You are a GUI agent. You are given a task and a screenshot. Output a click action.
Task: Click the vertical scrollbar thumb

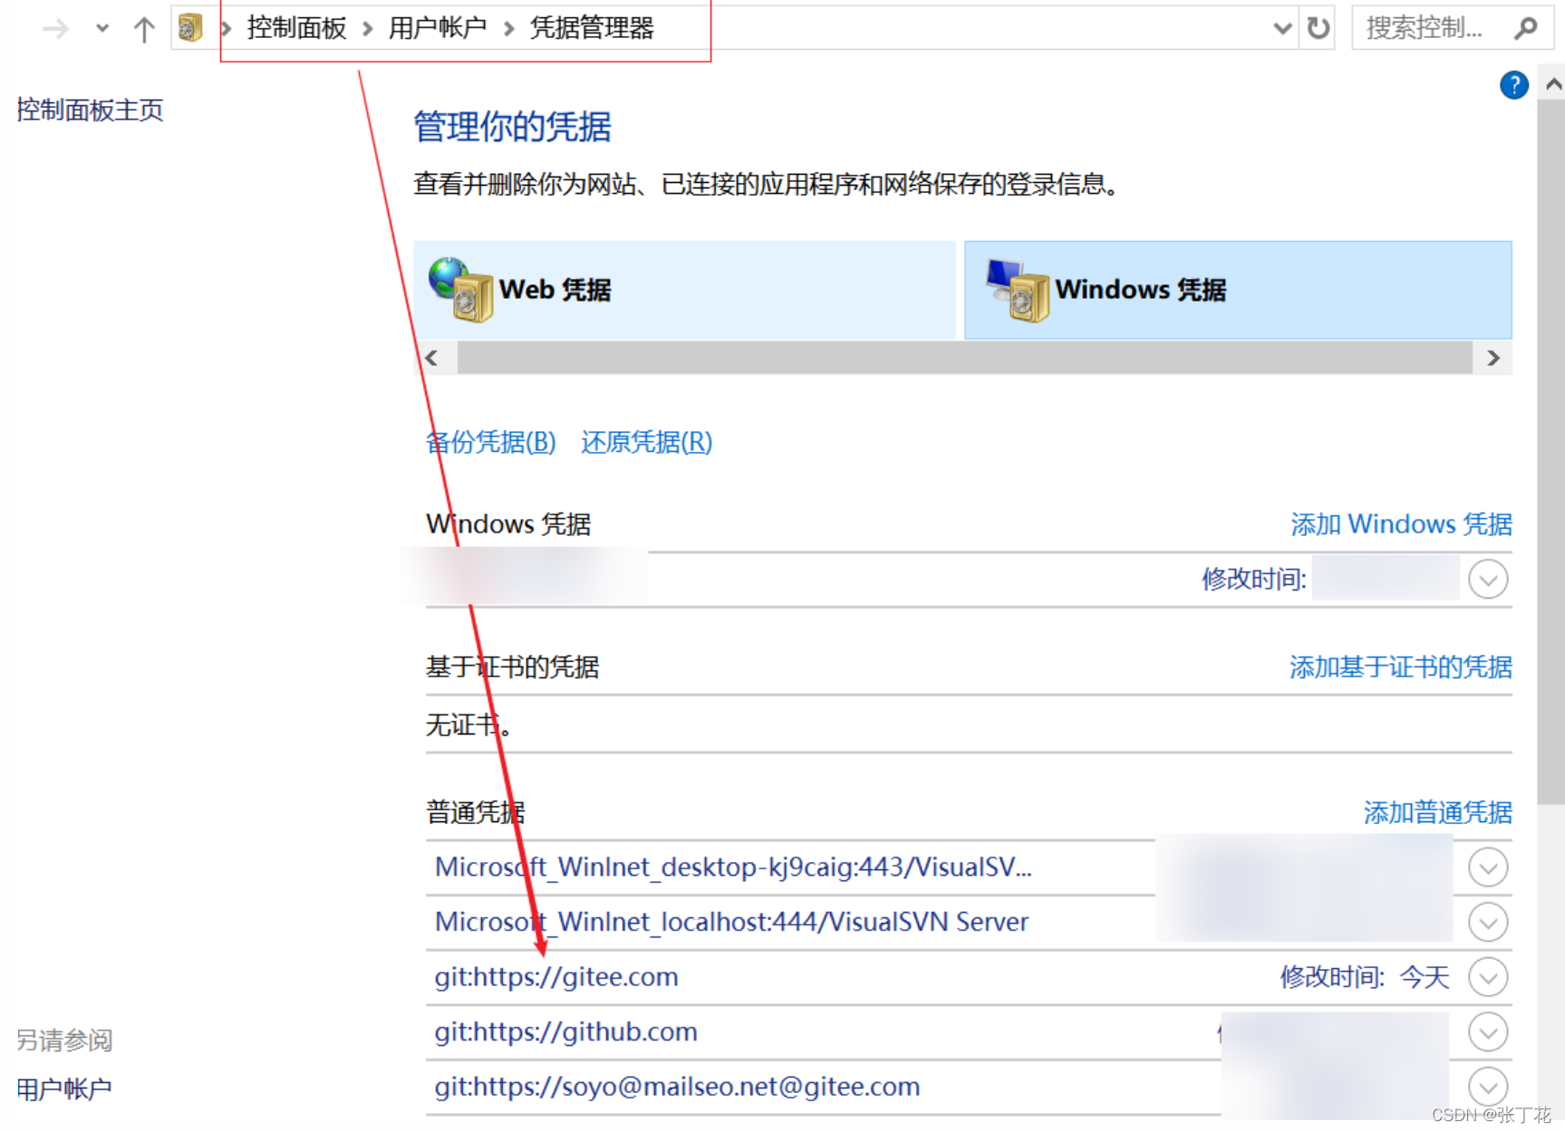click(1551, 452)
